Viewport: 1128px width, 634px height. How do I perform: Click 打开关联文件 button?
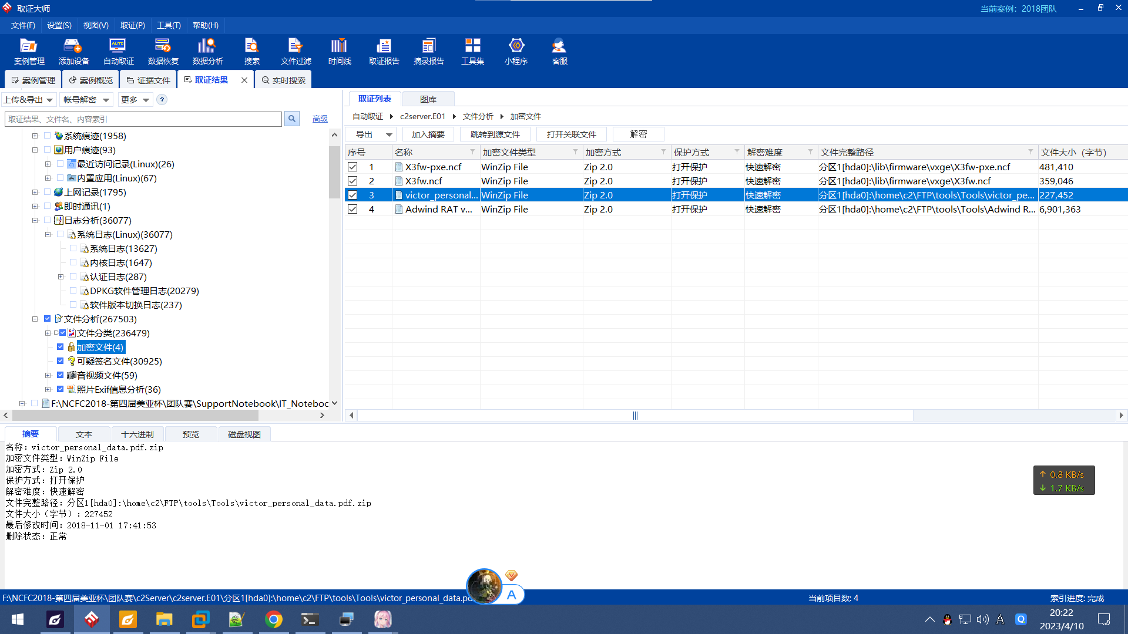pyautogui.click(x=571, y=134)
